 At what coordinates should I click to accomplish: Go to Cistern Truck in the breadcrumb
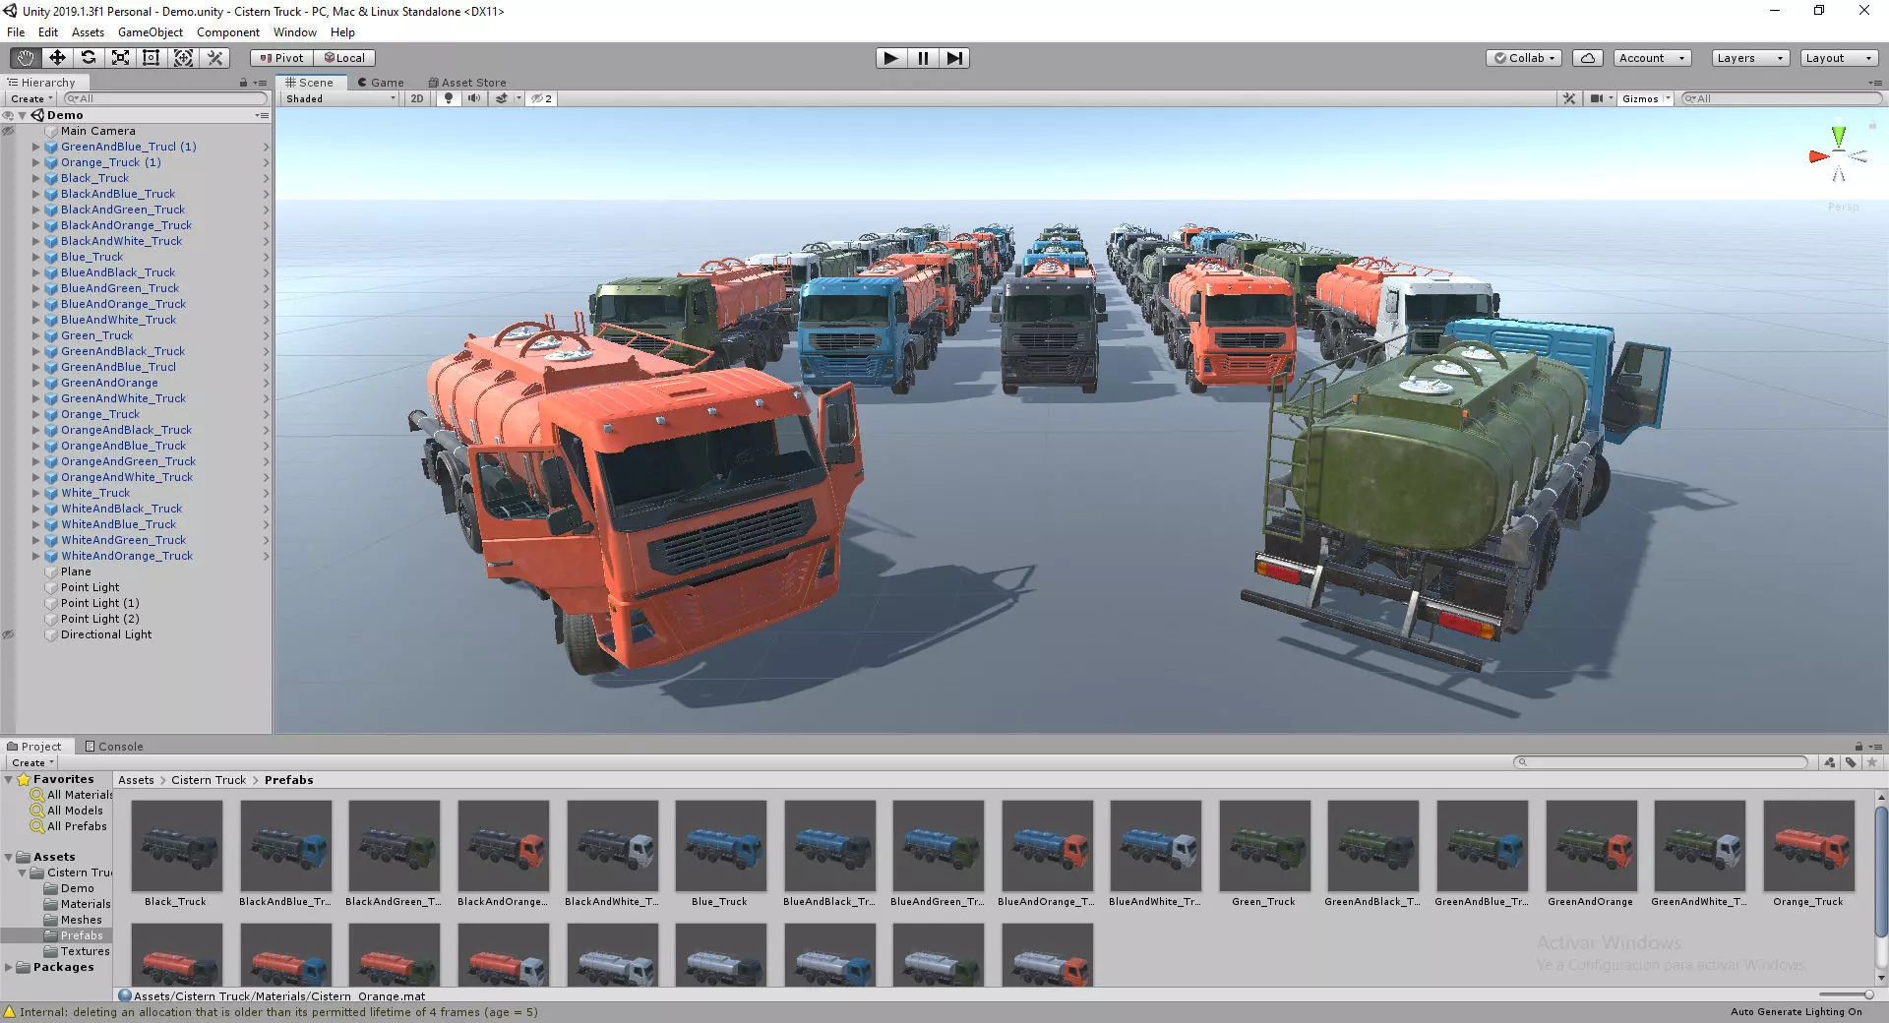[209, 780]
